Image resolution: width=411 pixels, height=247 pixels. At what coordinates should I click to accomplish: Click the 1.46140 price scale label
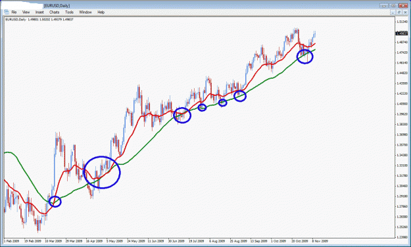tap(402, 62)
